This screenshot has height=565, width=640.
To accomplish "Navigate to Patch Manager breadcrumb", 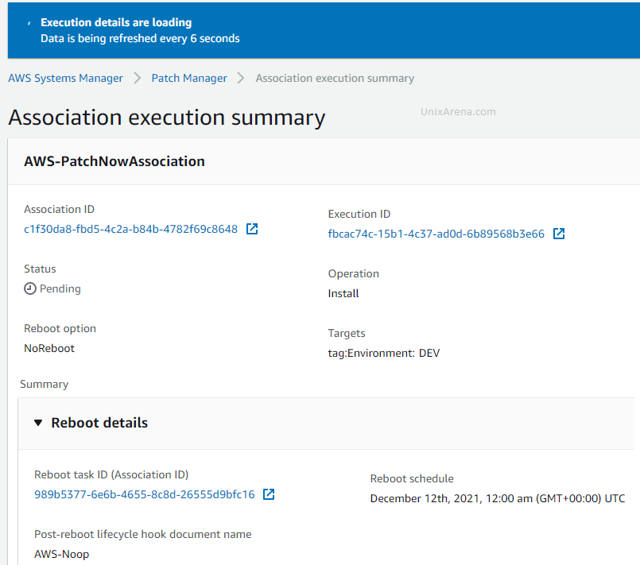I will tap(189, 78).
